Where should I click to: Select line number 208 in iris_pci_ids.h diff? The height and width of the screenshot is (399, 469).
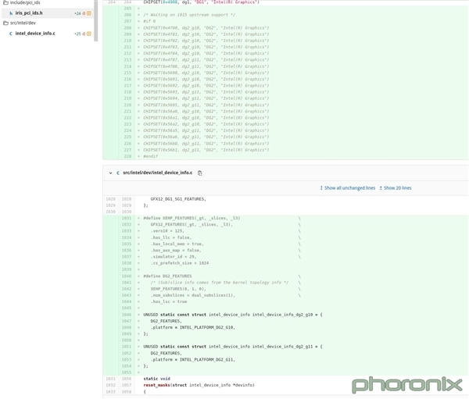[127, 28]
